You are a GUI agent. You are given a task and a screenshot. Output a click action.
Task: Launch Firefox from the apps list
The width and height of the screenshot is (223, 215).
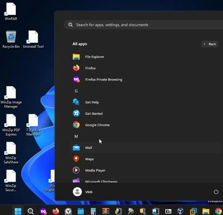tap(146, 68)
